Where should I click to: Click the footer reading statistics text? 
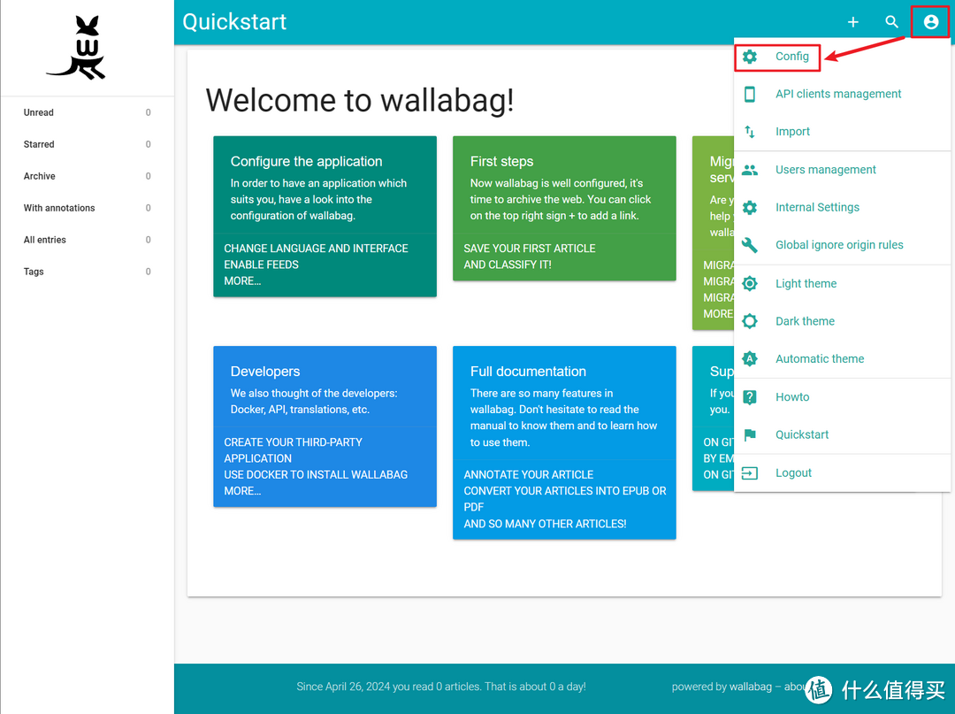[441, 687]
